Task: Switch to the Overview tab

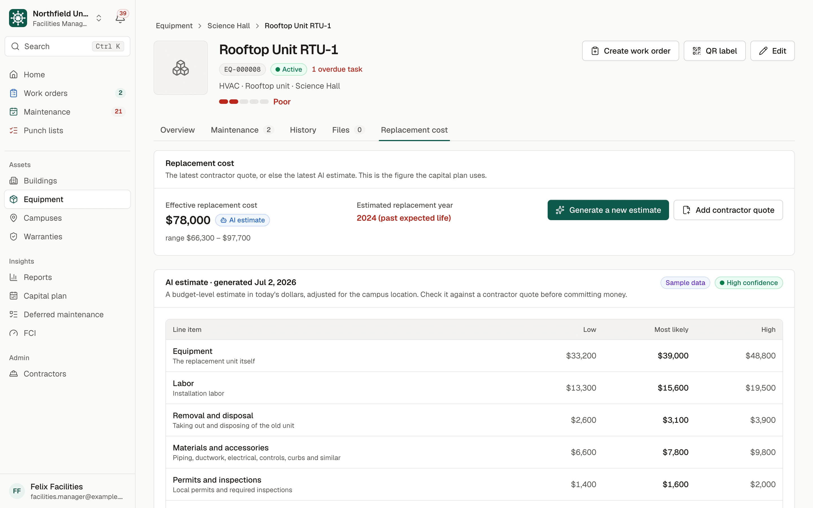Action: 177,130
